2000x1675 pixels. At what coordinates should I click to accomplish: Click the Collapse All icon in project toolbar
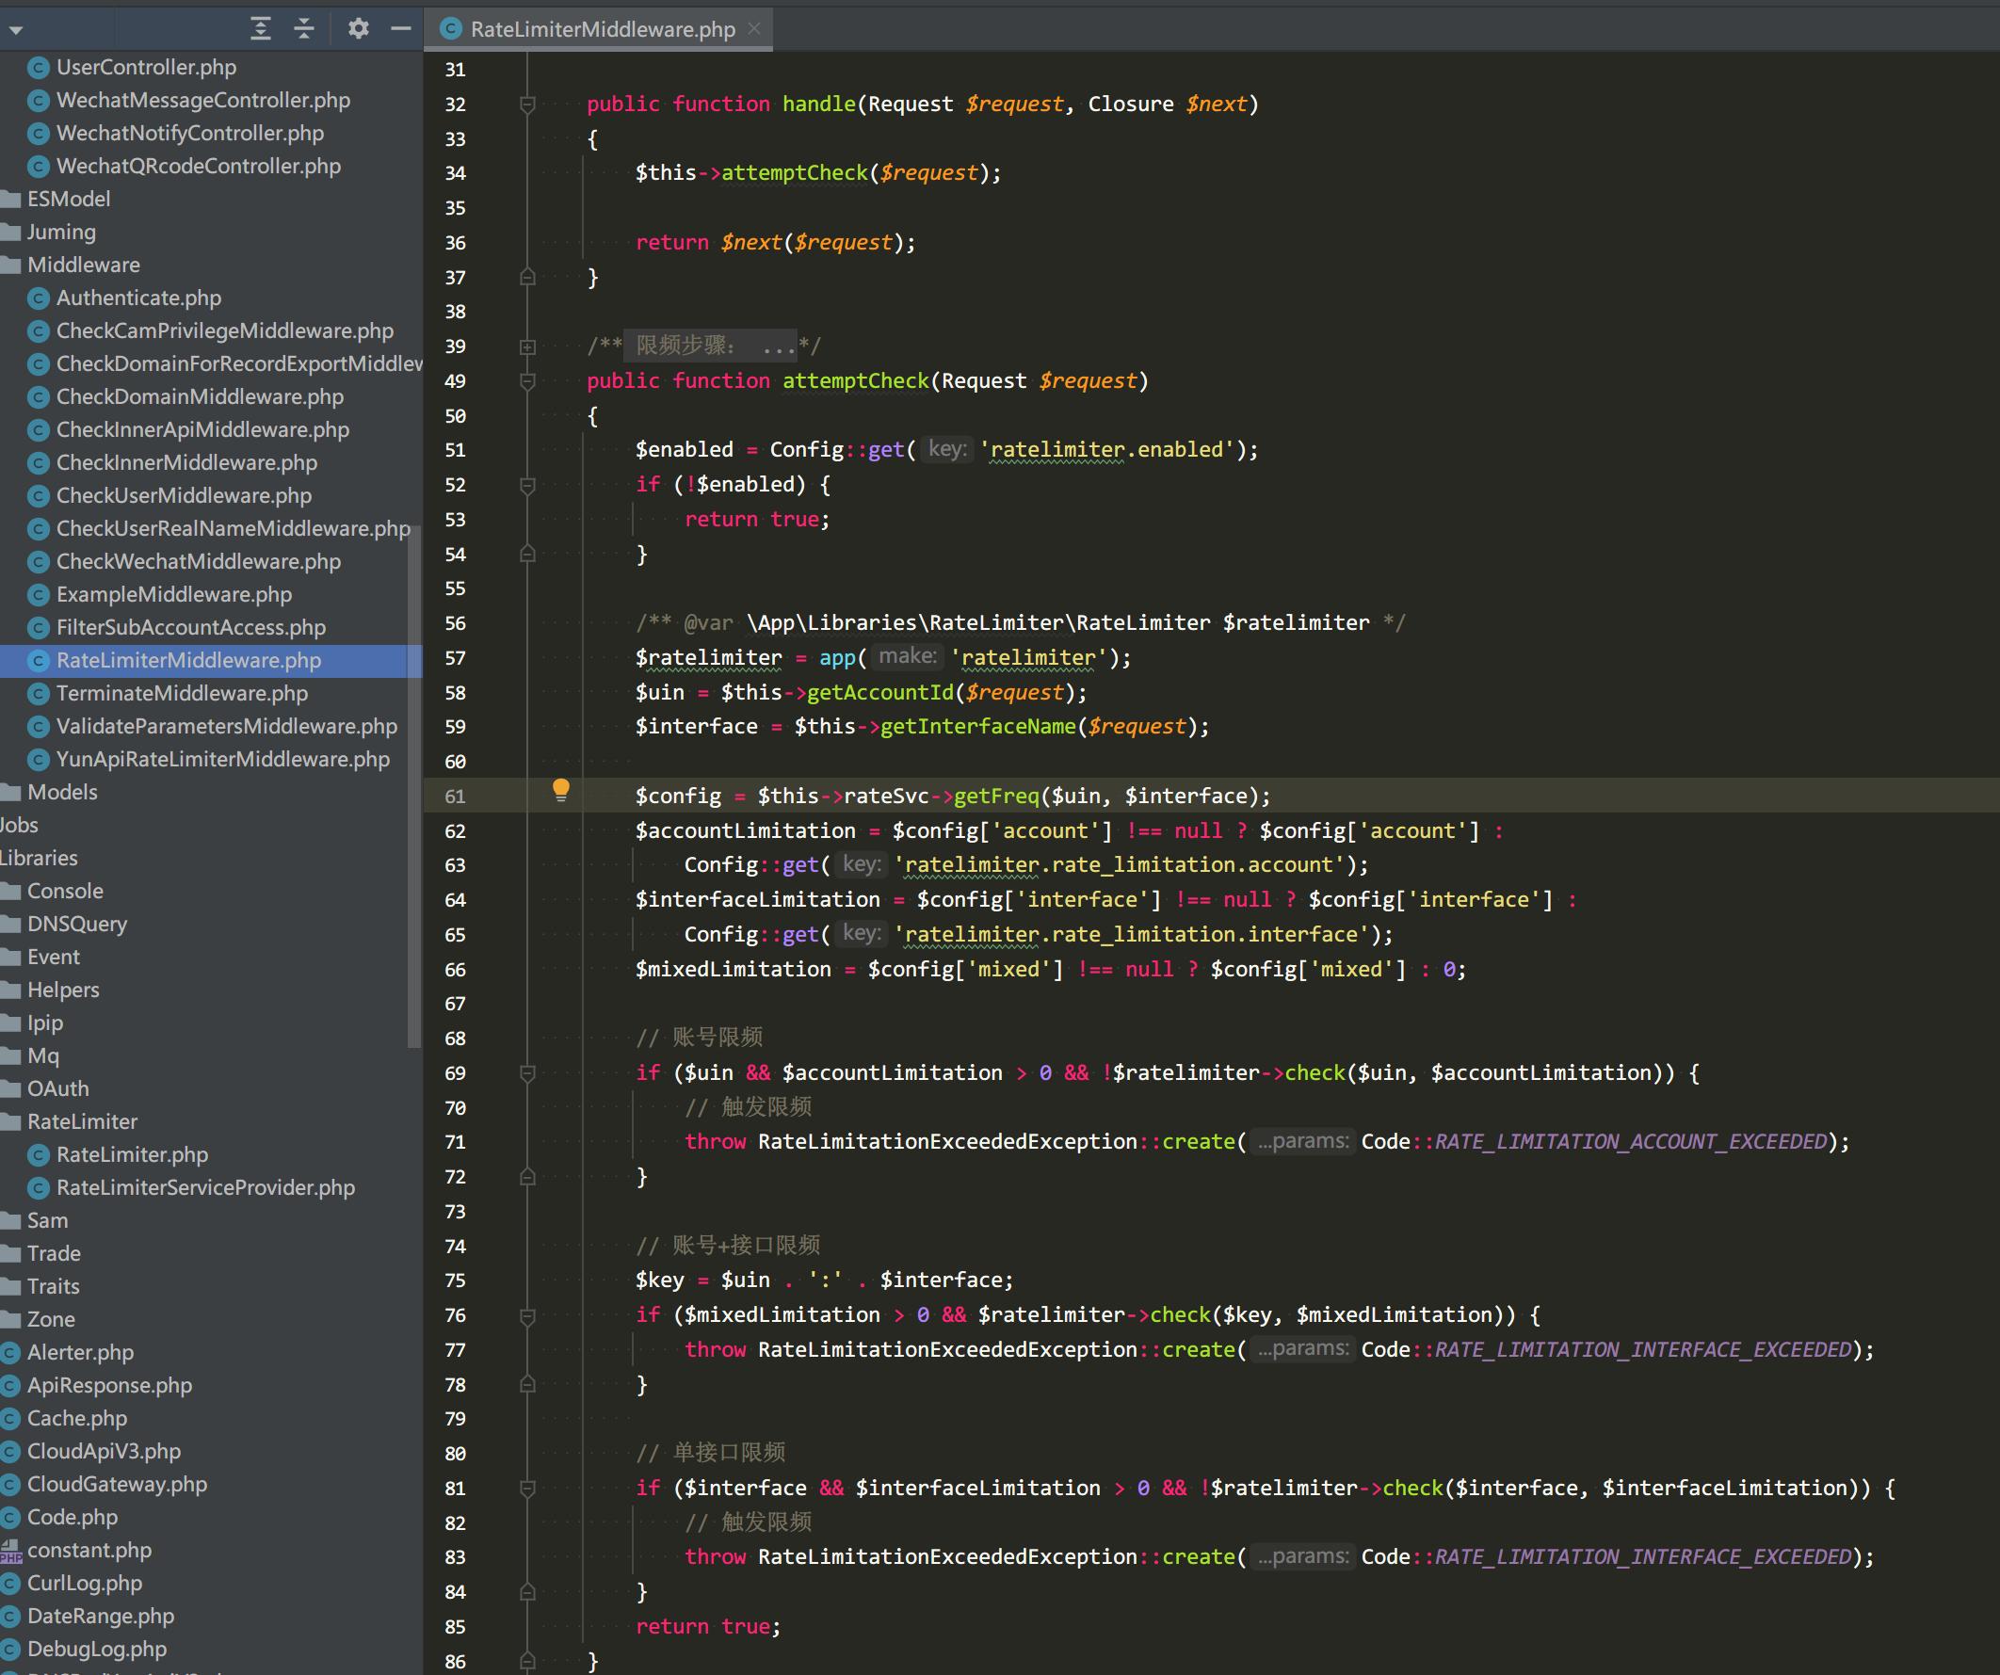(304, 28)
